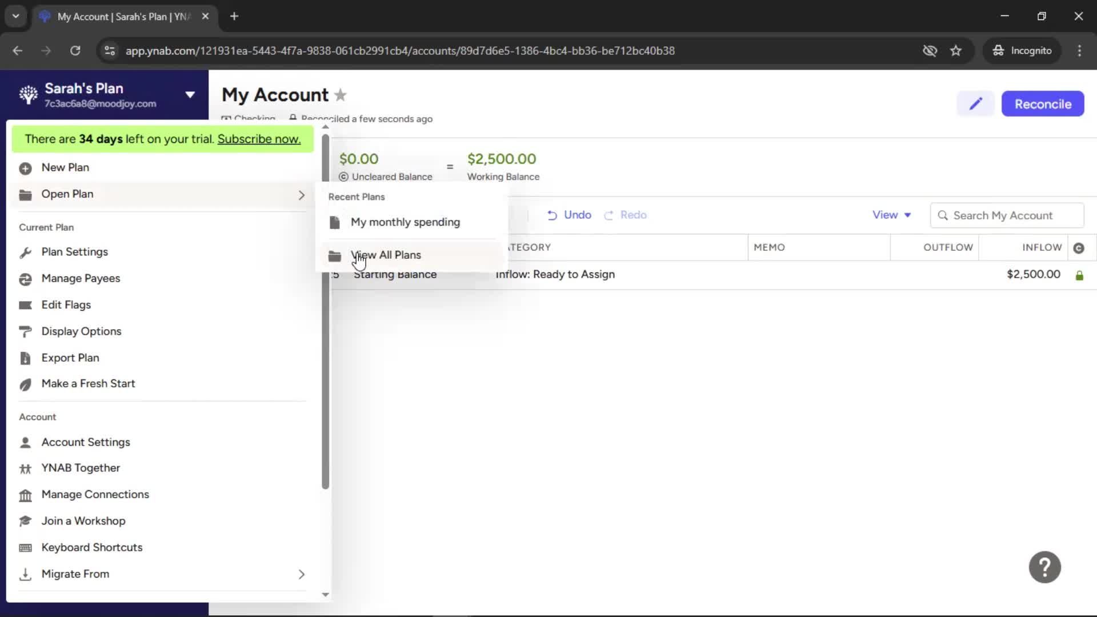Click the keyboard icon for shortcuts
The height and width of the screenshot is (617, 1097).
point(25,548)
